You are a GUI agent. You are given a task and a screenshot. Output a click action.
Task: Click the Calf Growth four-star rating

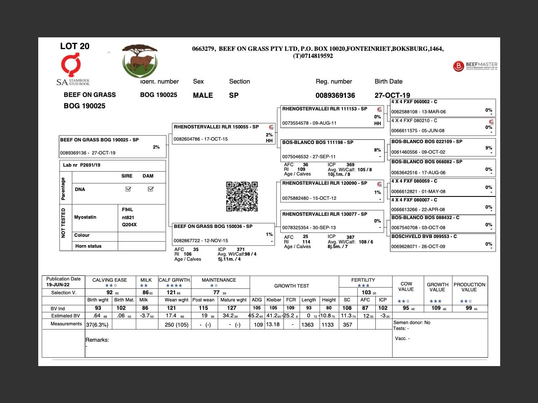(x=174, y=285)
